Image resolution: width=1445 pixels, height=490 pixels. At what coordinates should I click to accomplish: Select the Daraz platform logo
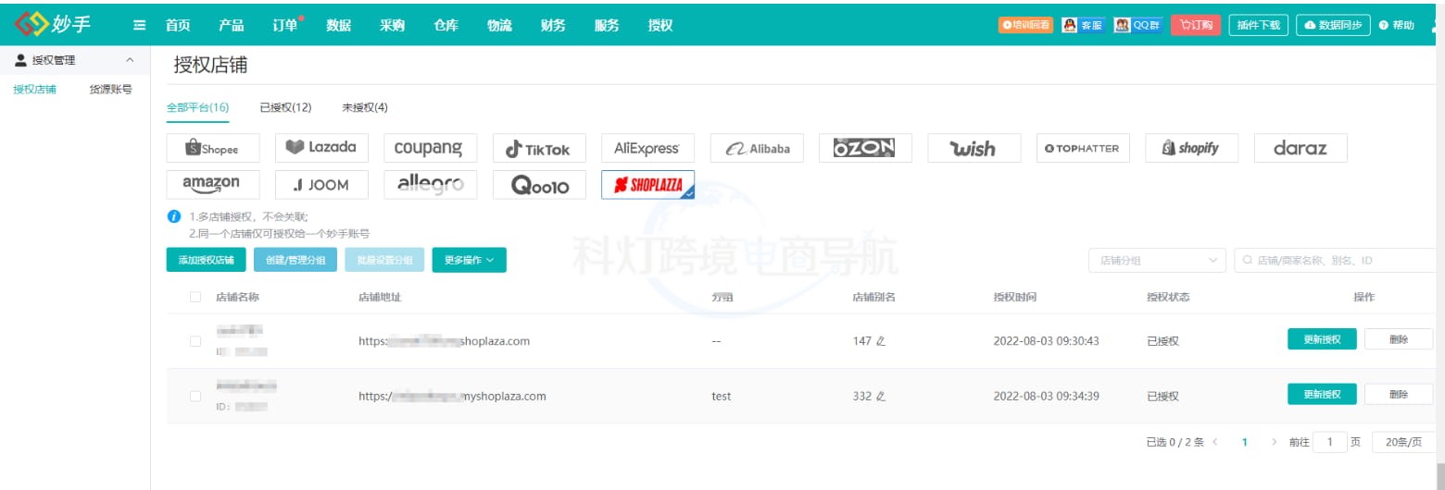tap(1300, 148)
